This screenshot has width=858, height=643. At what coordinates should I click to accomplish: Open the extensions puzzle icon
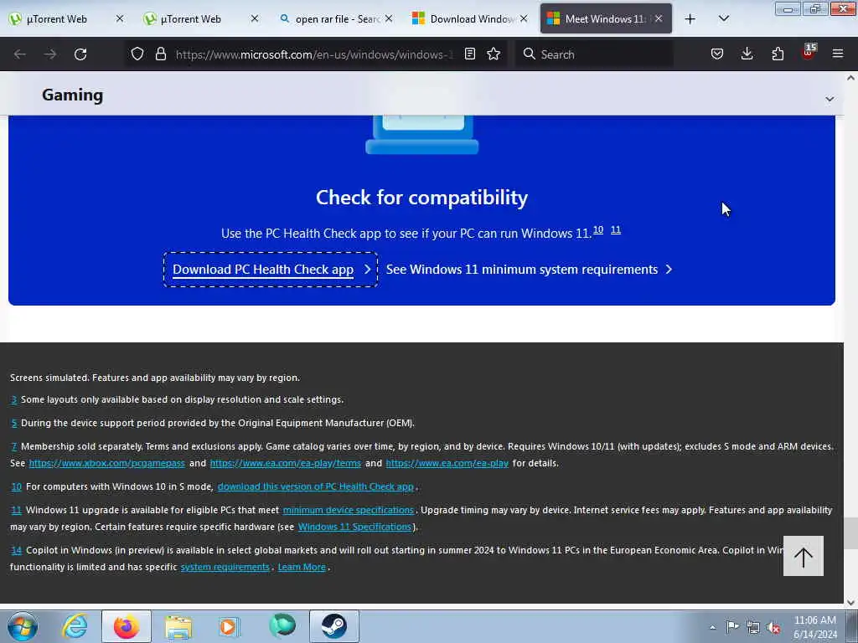(778, 54)
